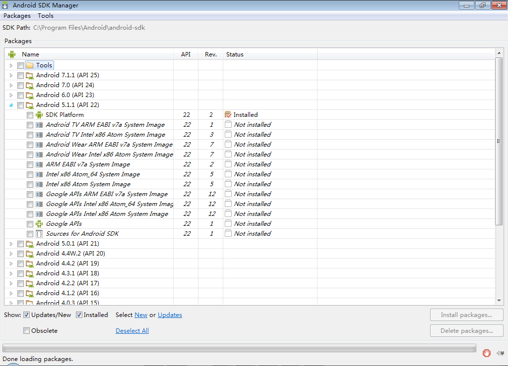Open the Tools menu in menu bar

[45, 16]
